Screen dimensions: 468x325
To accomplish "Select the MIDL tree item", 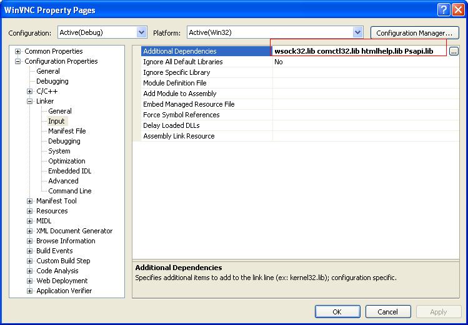I will pyautogui.click(x=44, y=221).
